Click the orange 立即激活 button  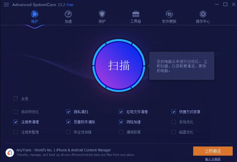point(213,151)
